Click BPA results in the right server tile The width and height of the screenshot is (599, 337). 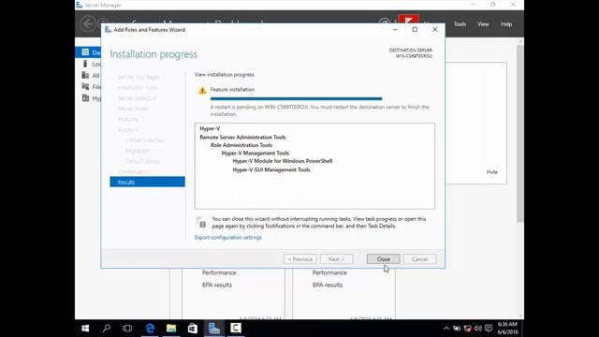tap(327, 285)
